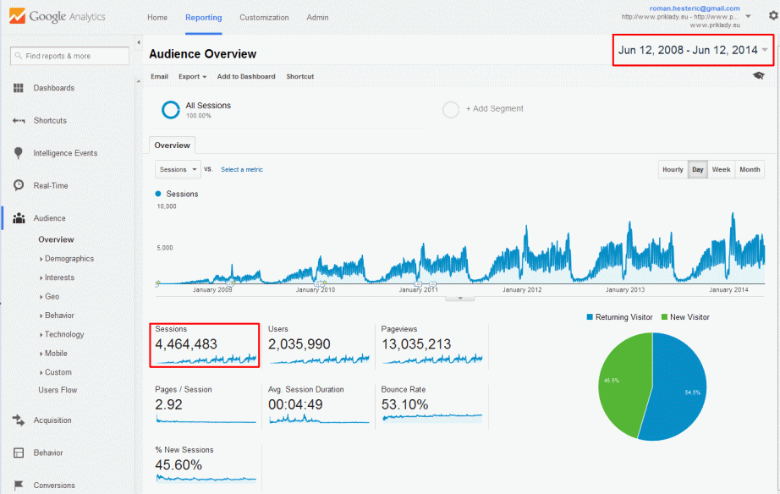Click the Find reports search field
Image resolution: width=780 pixels, height=494 pixels.
click(69, 56)
